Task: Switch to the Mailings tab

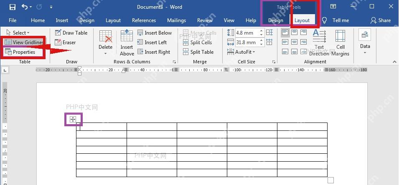Action: tap(176, 20)
